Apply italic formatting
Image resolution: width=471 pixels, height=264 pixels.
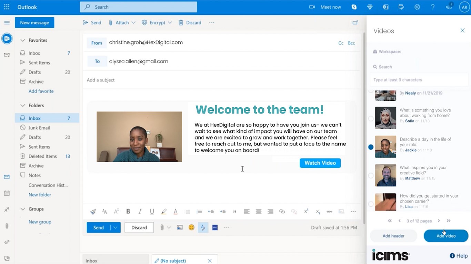pyautogui.click(x=140, y=212)
